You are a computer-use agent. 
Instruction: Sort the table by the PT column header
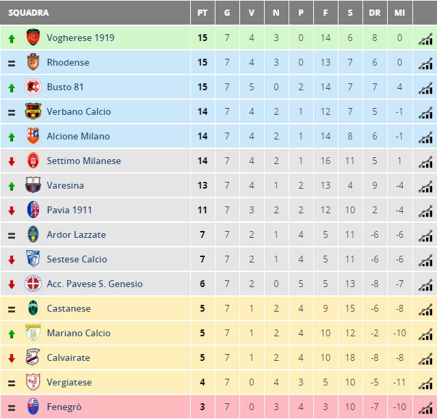[x=202, y=13]
